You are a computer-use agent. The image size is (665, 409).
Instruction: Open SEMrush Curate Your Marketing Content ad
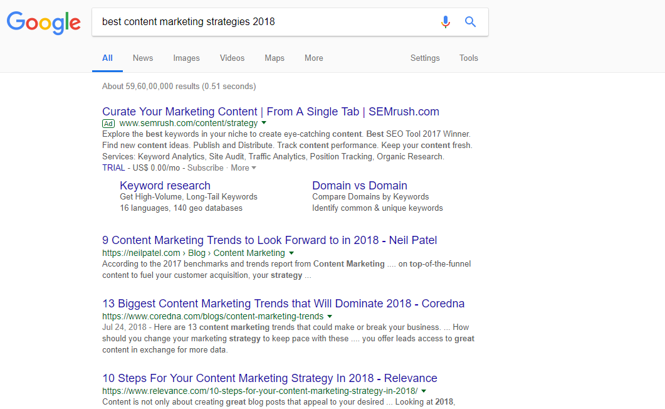coord(271,112)
